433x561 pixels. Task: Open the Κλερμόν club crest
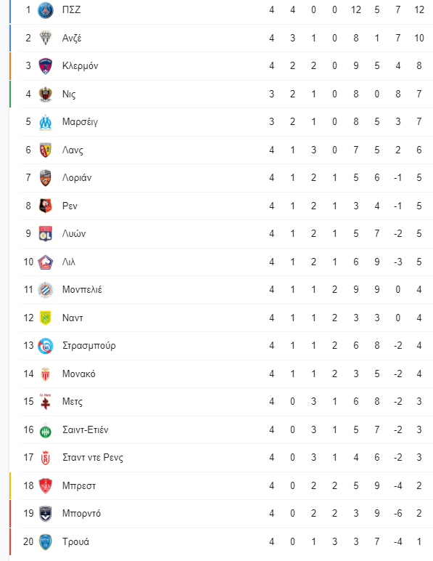46,66
